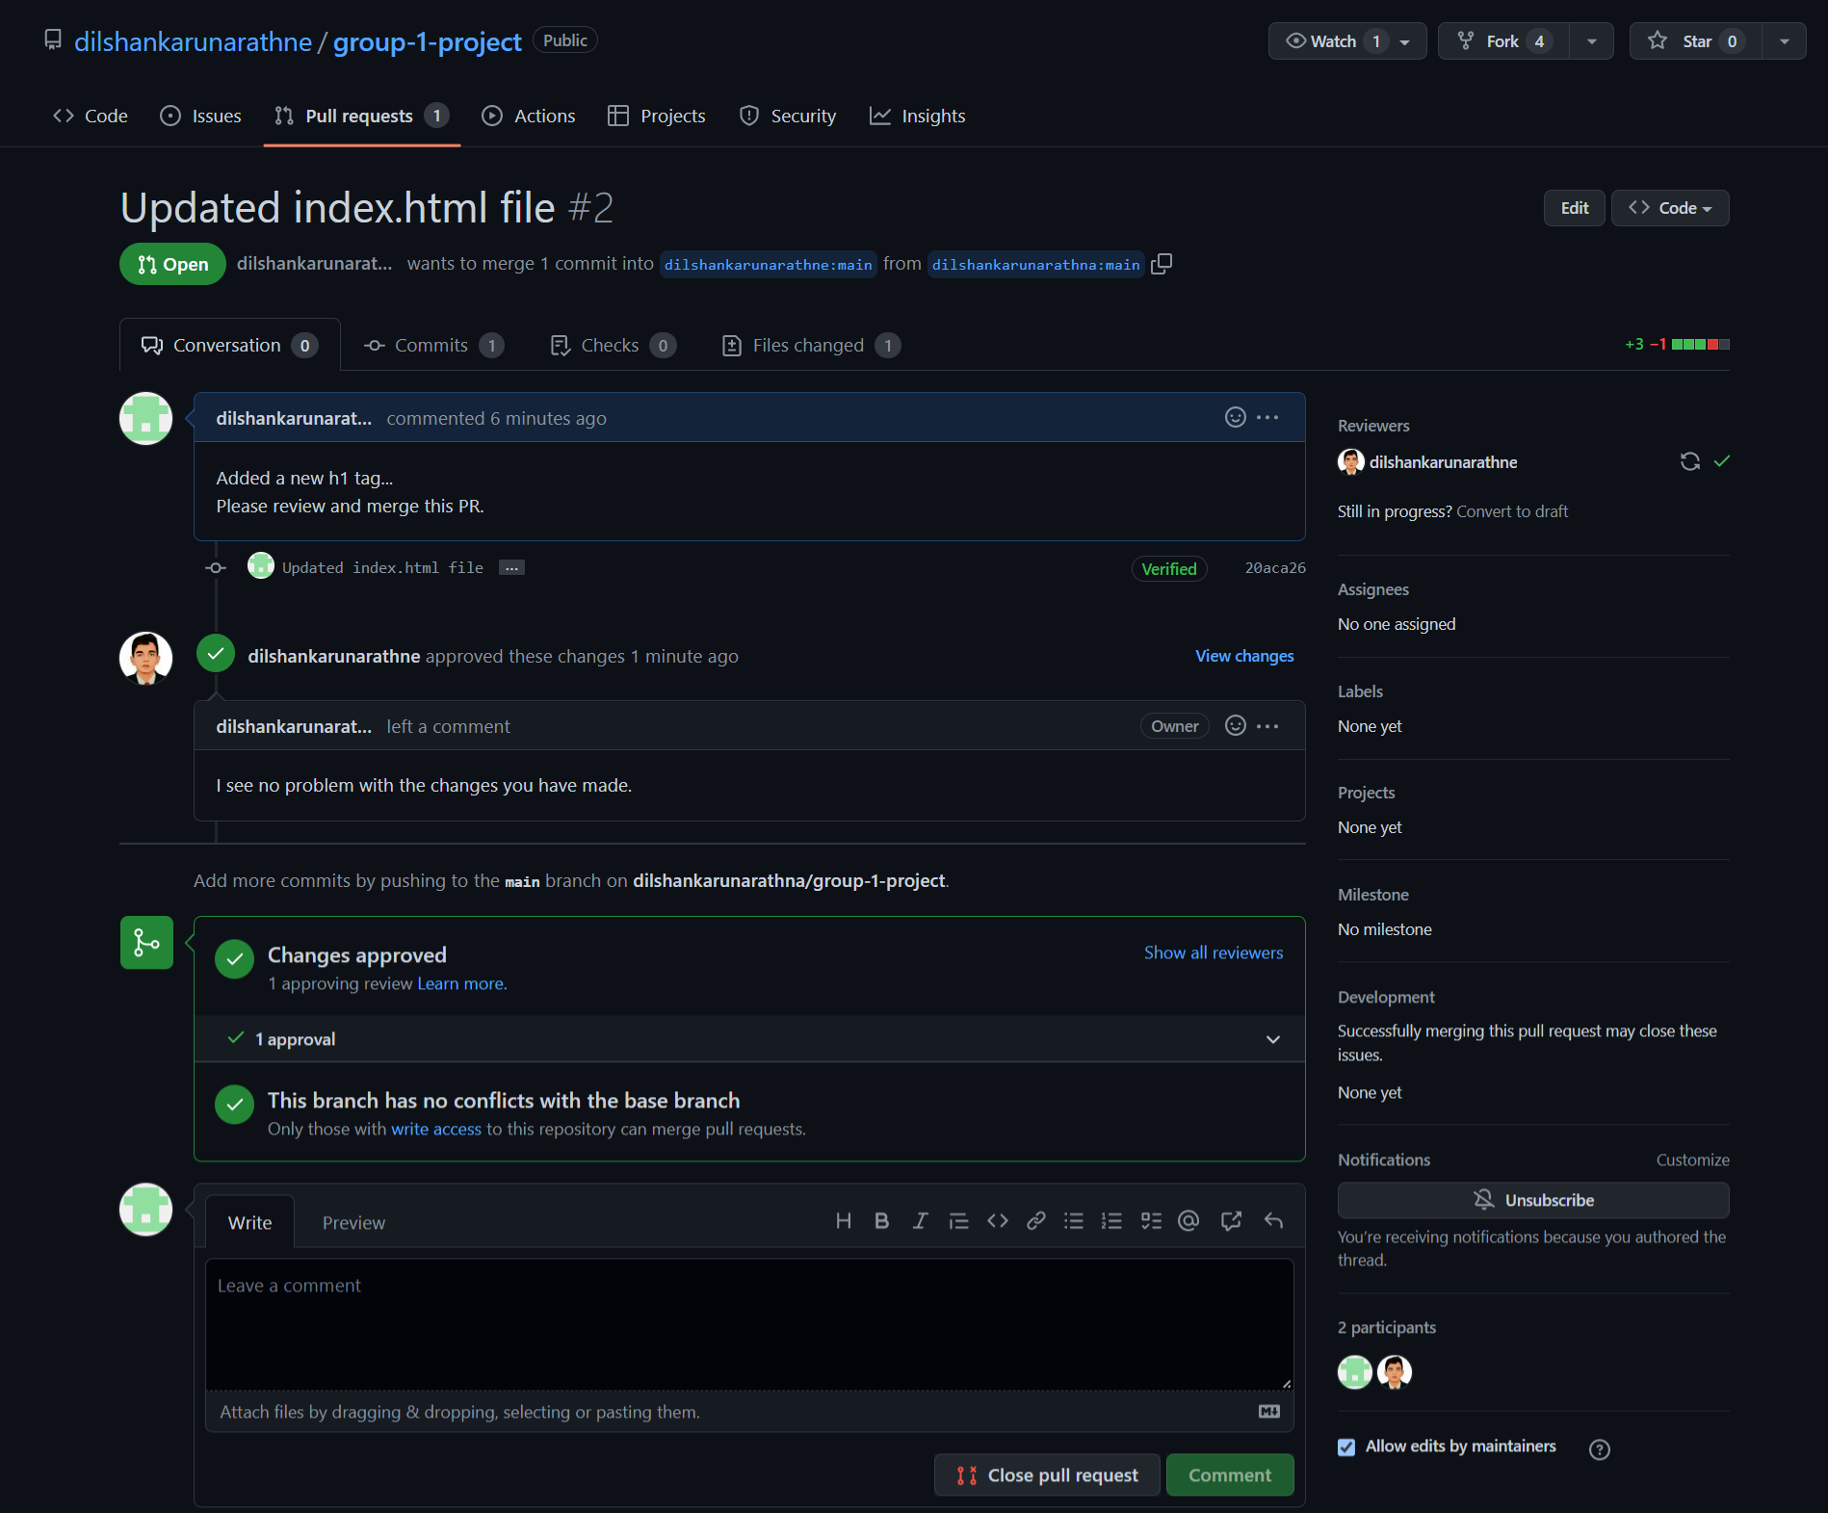
Task: Open options menu on Owner comment
Action: tap(1267, 726)
